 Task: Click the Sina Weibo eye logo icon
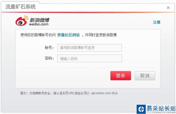point(22,21)
